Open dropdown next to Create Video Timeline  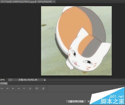pyautogui.click(x=88, y=101)
